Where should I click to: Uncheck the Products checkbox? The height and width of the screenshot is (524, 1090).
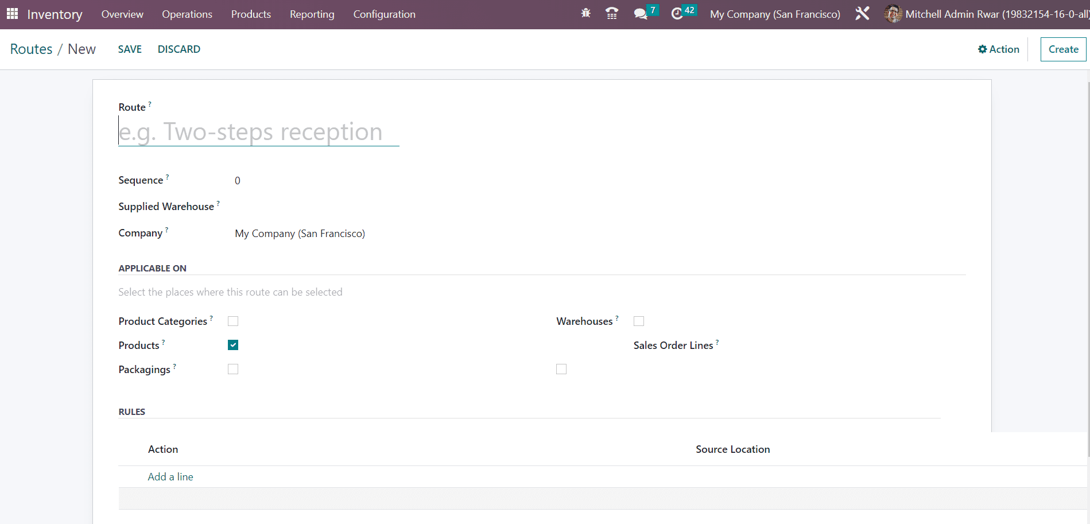(x=233, y=345)
